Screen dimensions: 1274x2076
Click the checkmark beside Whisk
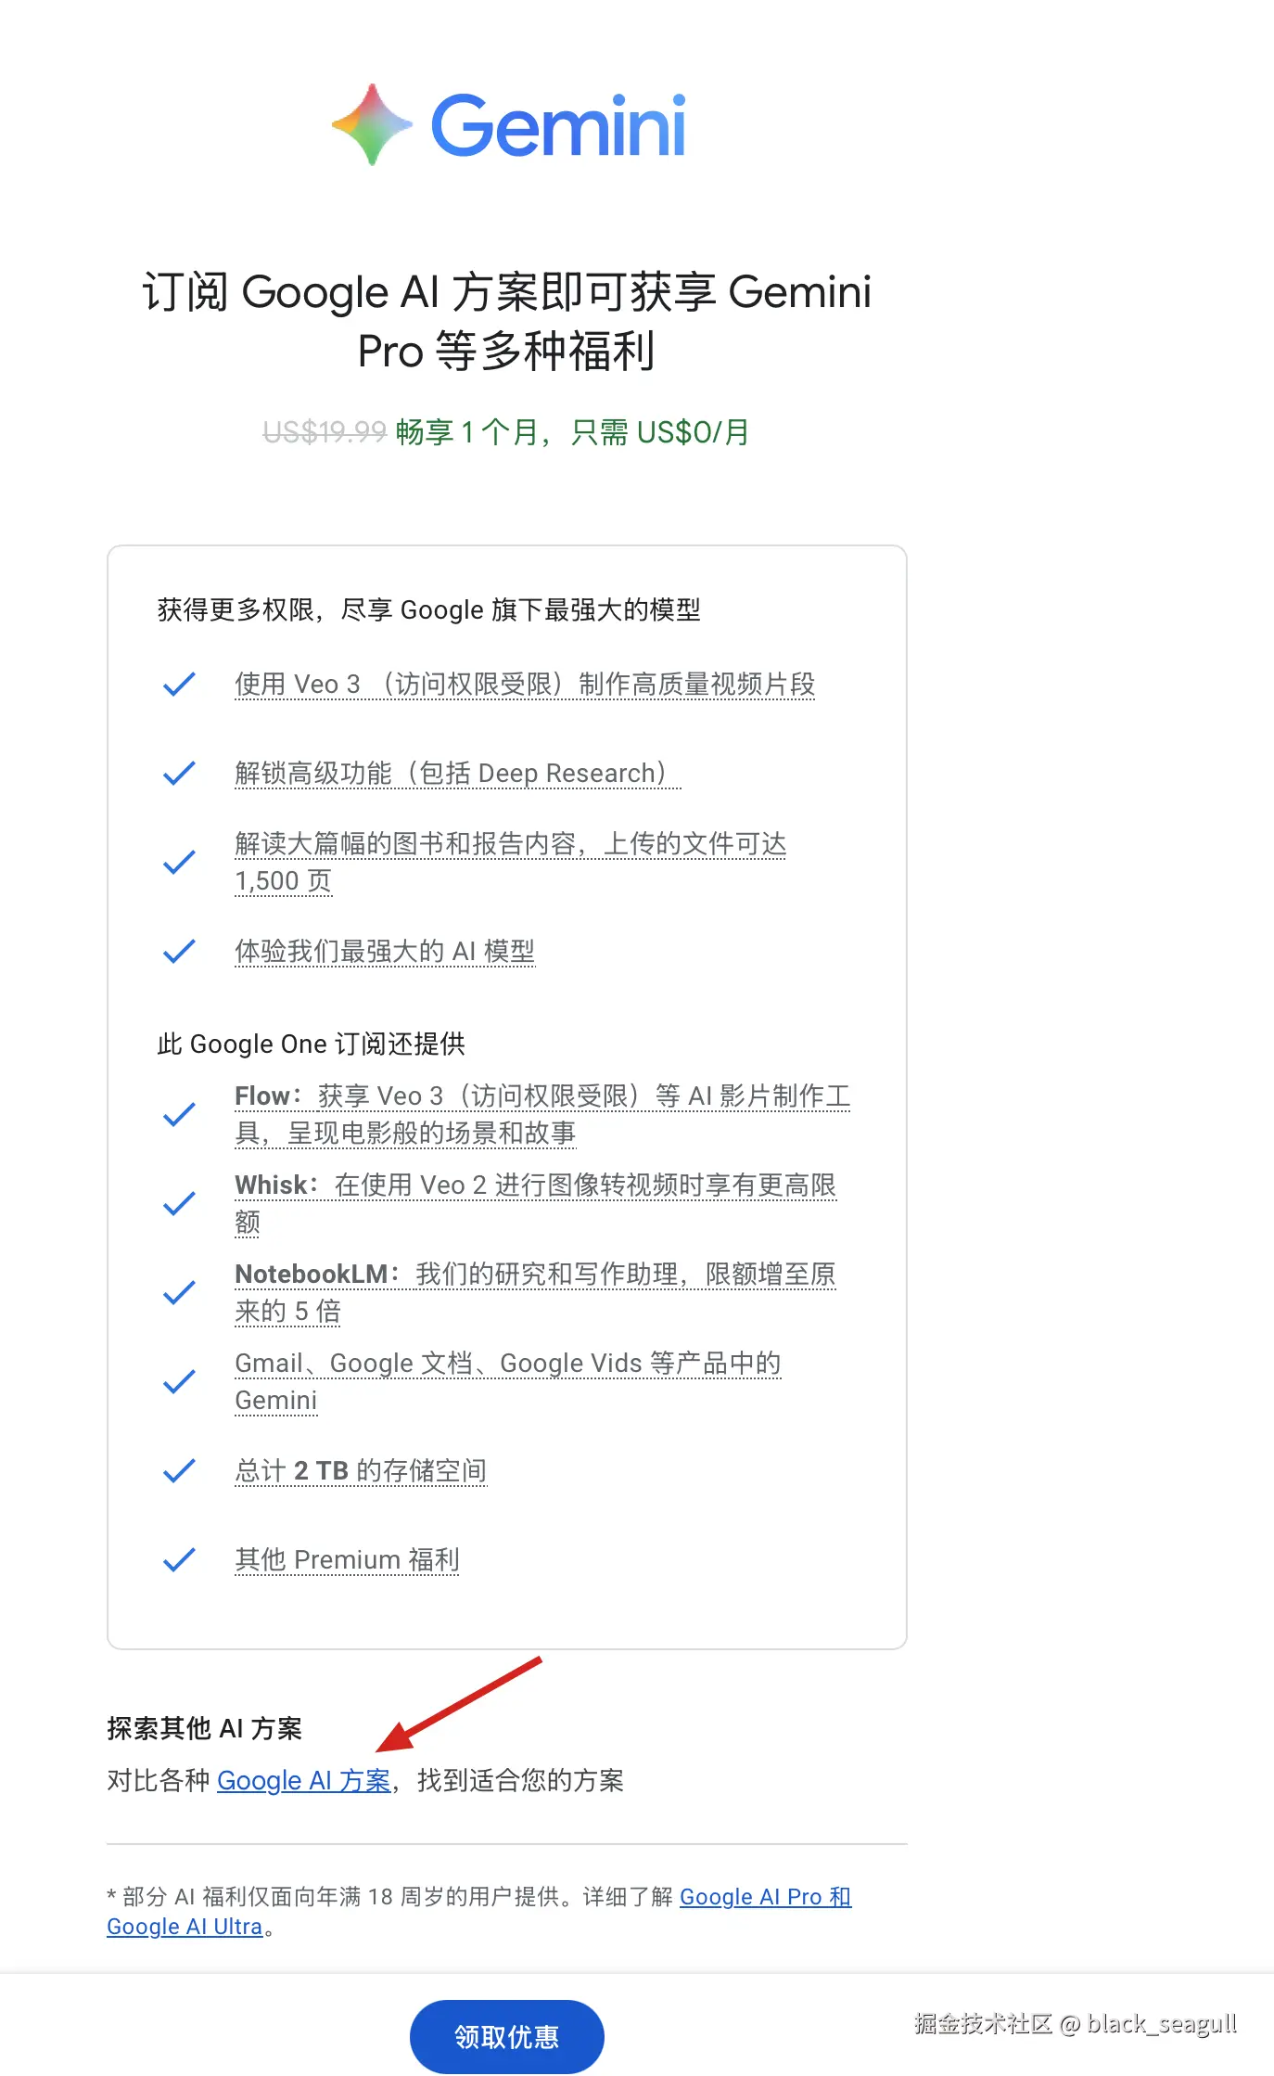point(179,1203)
